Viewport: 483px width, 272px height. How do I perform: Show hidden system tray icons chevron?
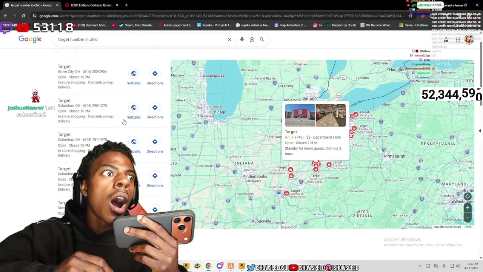420,266
